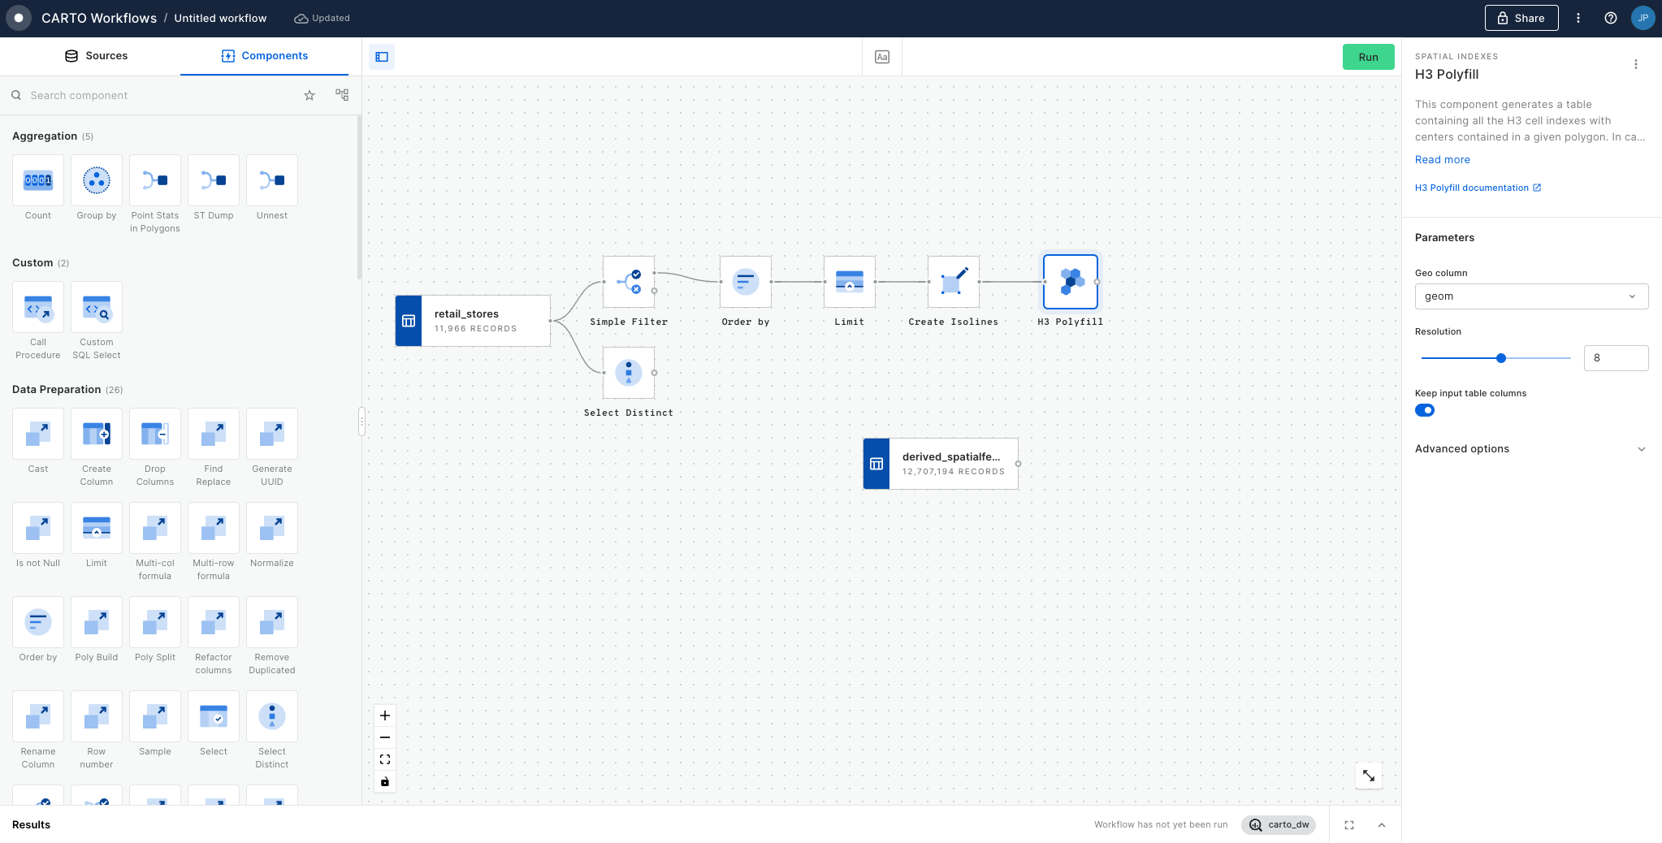1662x843 pixels.
Task: Toggle the left sidebar panel icon
Action: pos(382,57)
